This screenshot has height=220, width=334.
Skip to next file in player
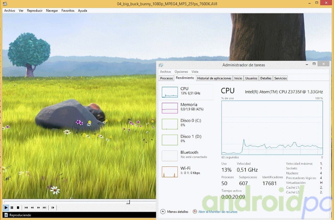44,207
